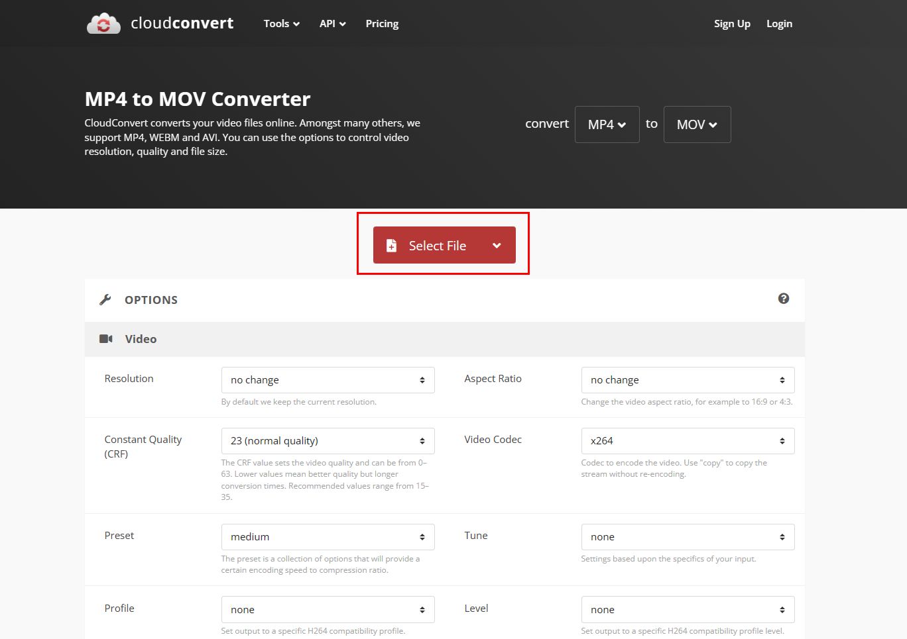The image size is (907, 639).
Task: Click the 'CloudConvert converts your video files' description
Action: click(x=253, y=137)
